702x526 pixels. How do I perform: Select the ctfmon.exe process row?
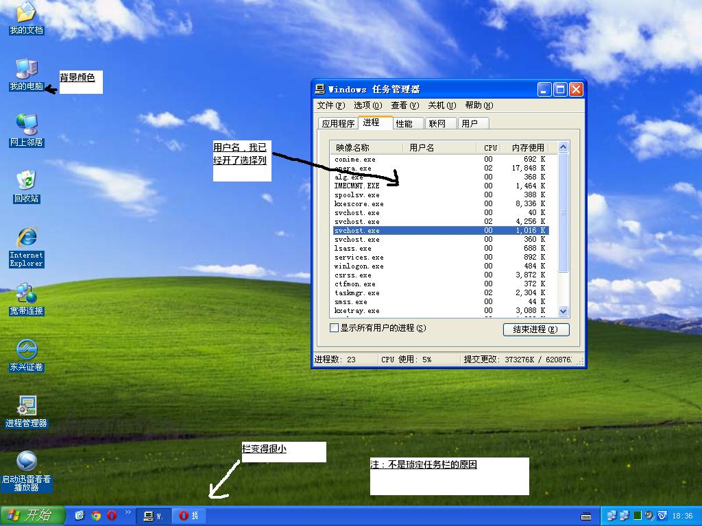click(441, 284)
